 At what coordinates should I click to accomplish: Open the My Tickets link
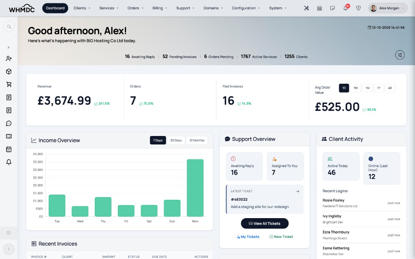[x=248, y=237]
